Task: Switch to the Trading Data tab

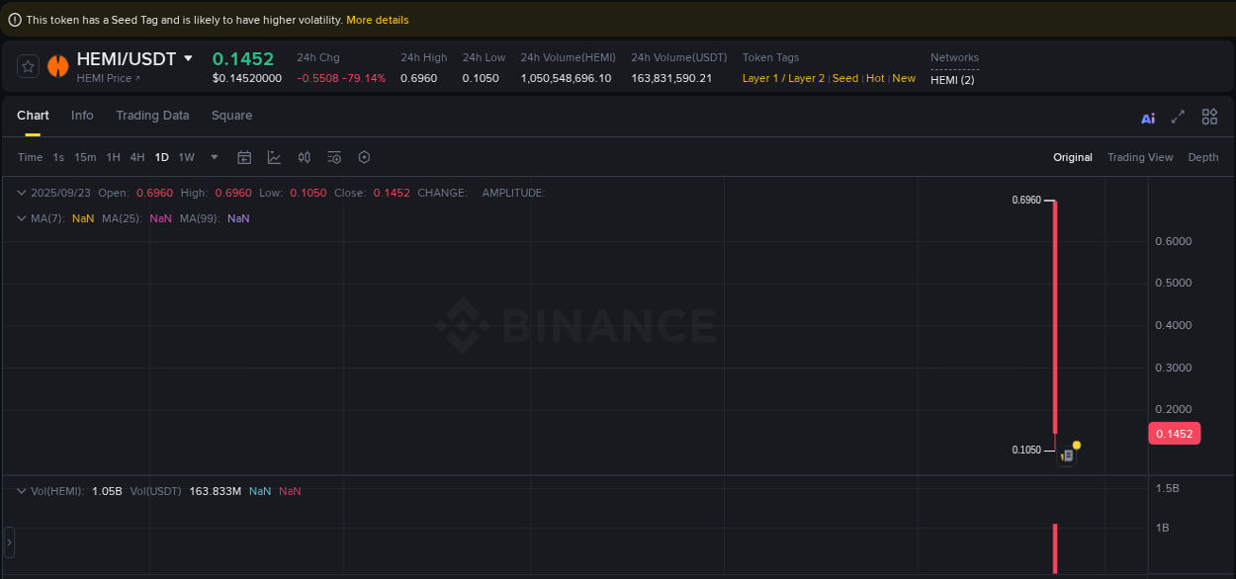Action: click(x=152, y=116)
